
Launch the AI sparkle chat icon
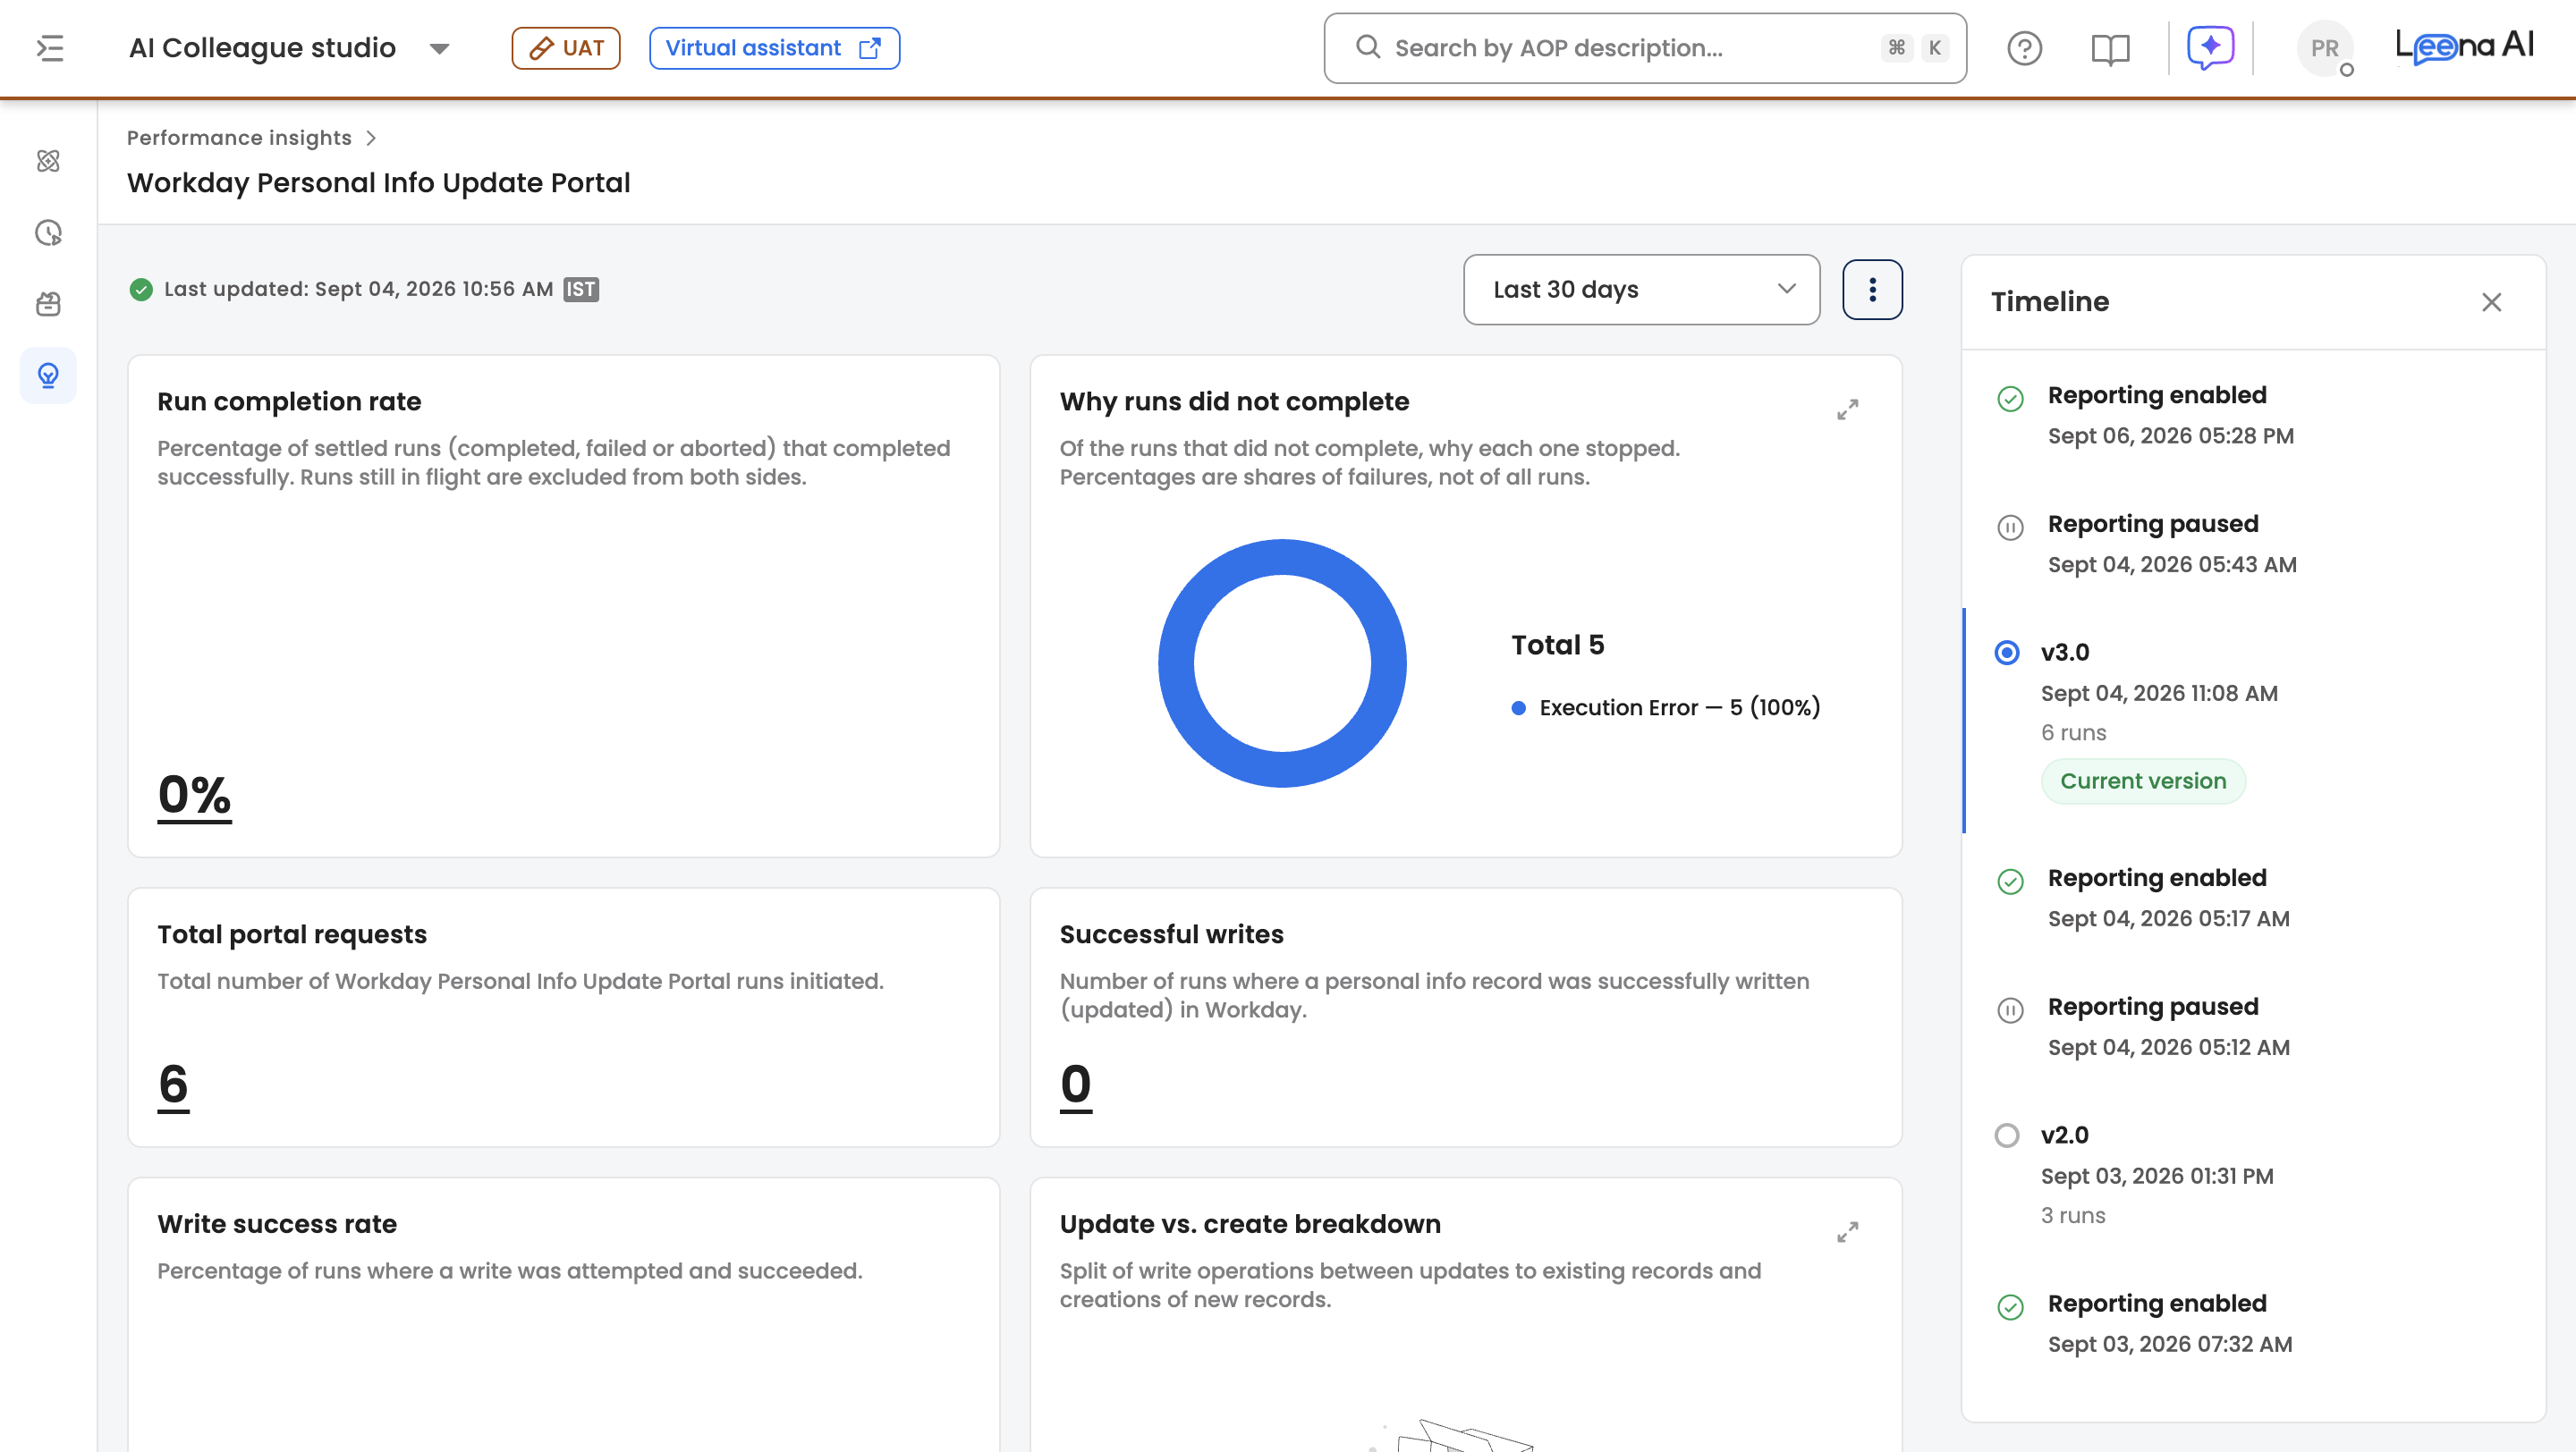pyautogui.click(x=2210, y=48)
